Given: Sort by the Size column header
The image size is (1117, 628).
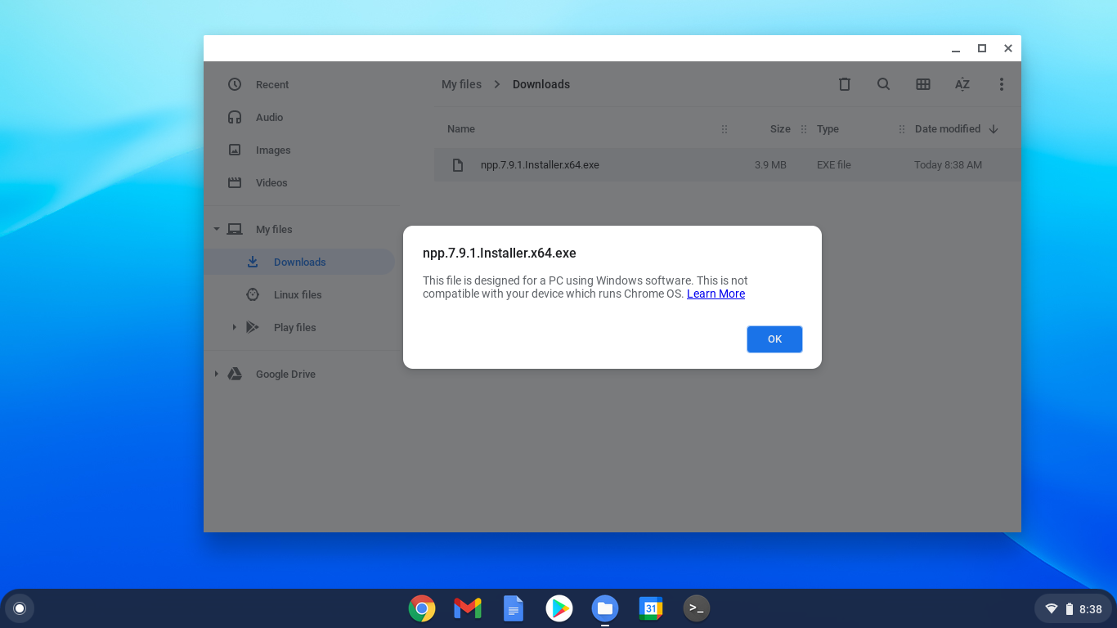Looking at the screenshot, I should point(780,129).
